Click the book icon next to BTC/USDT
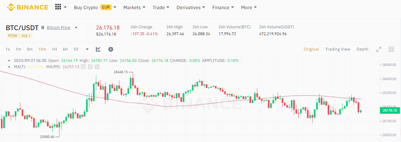401x142 pixels. (x=43, y=28)
